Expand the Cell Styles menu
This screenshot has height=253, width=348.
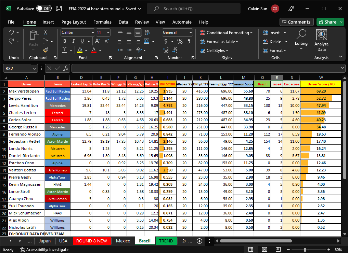click(214, 50)
